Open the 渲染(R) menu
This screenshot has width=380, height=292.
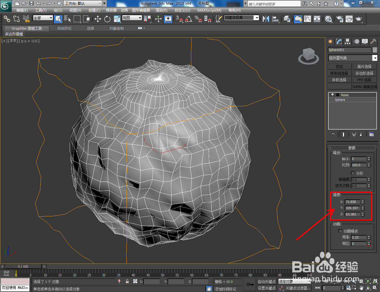161,10
